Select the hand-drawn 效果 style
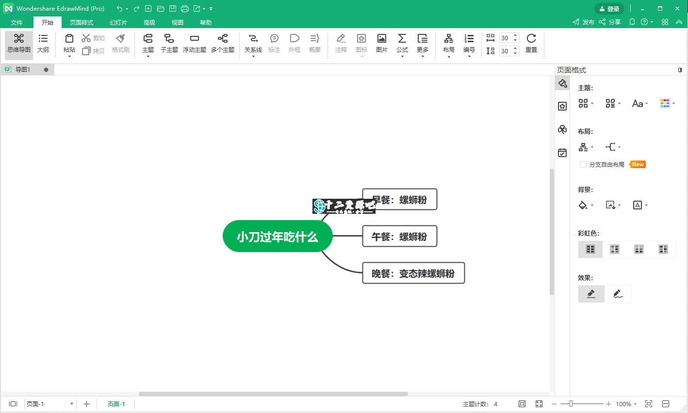 [x=618, y=294]
